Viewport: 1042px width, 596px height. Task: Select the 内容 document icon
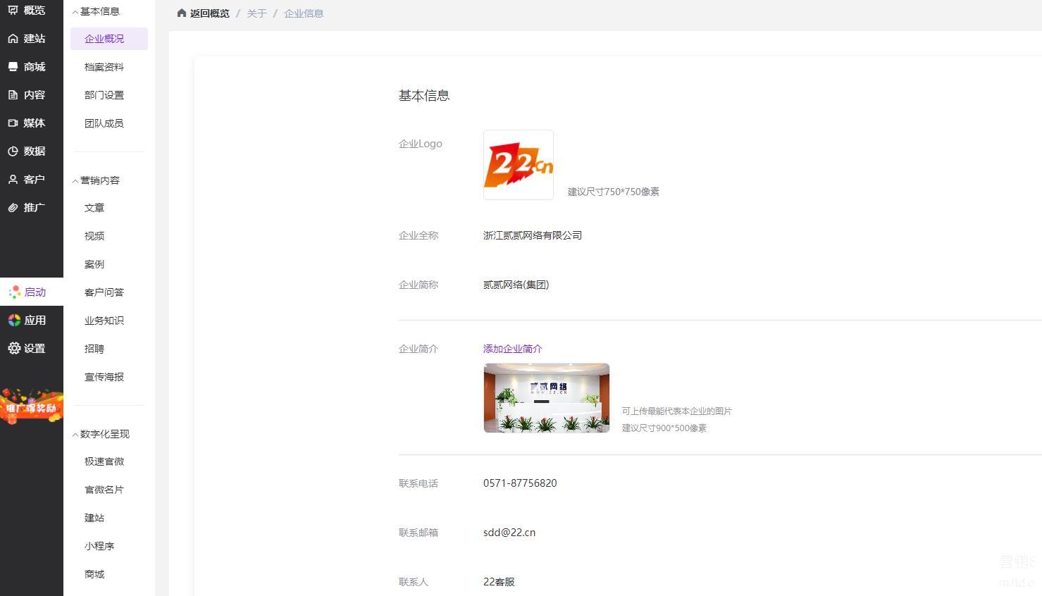13,95
